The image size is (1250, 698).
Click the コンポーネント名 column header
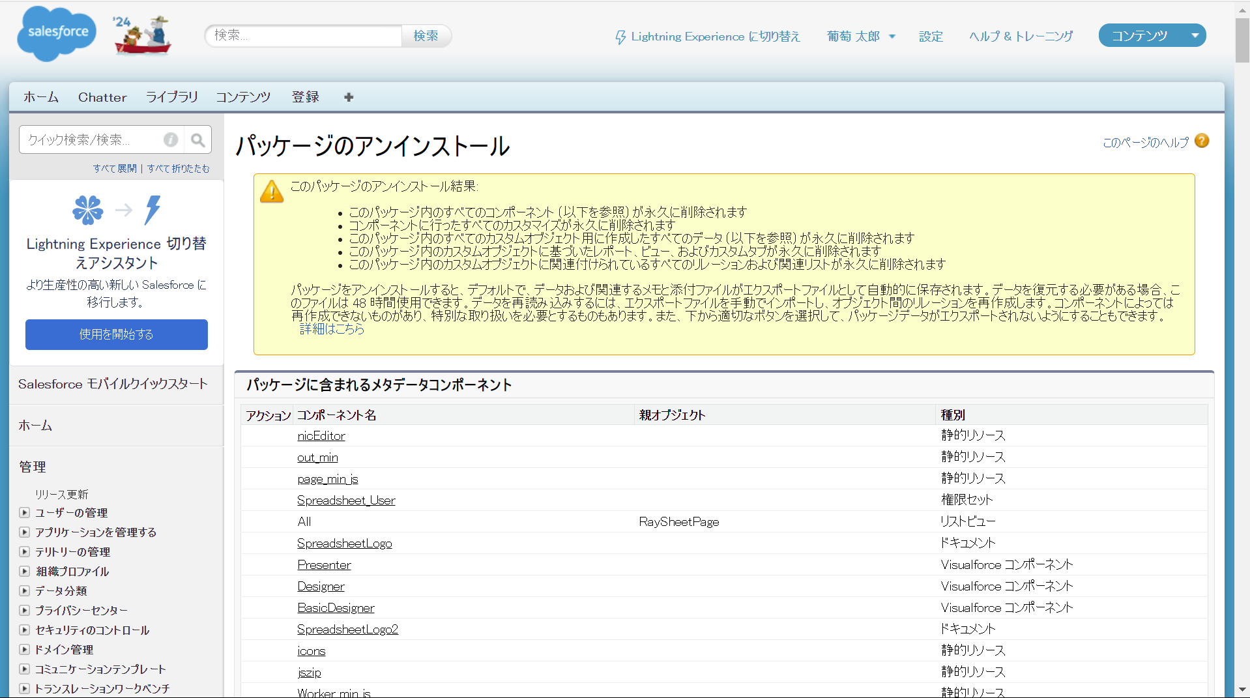pyautogui.click(x=337, y=415)
